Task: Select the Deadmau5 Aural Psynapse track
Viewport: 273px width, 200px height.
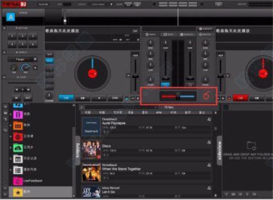Action: coord(147,126)
